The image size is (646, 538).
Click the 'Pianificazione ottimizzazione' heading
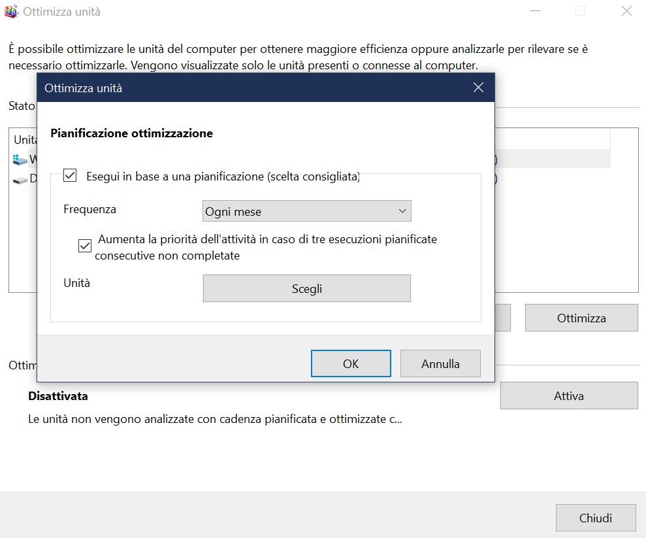pos(131,133)
